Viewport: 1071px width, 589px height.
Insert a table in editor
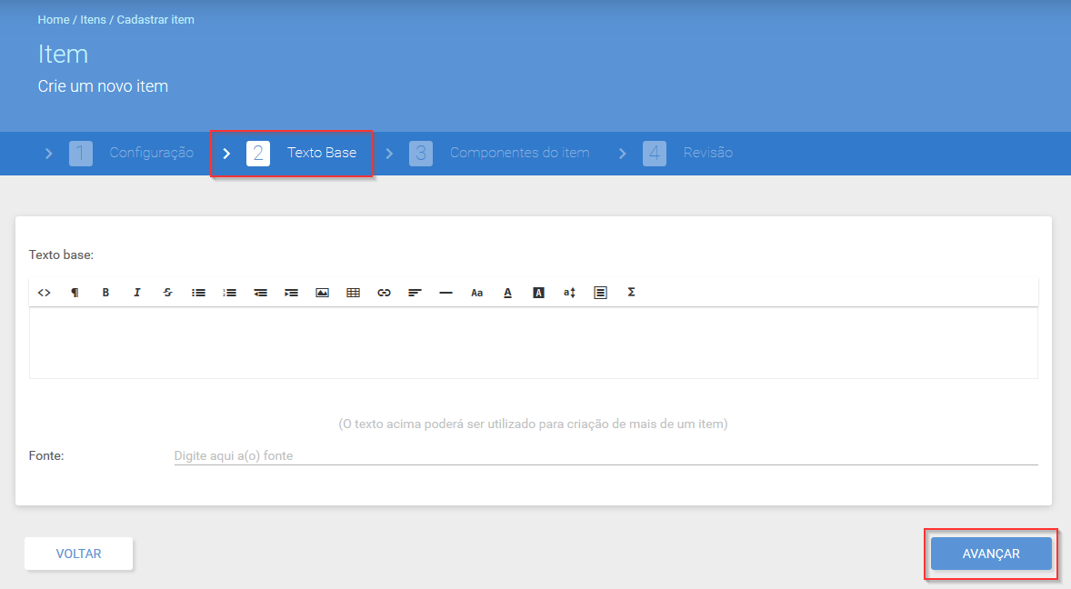coord(353,293)
